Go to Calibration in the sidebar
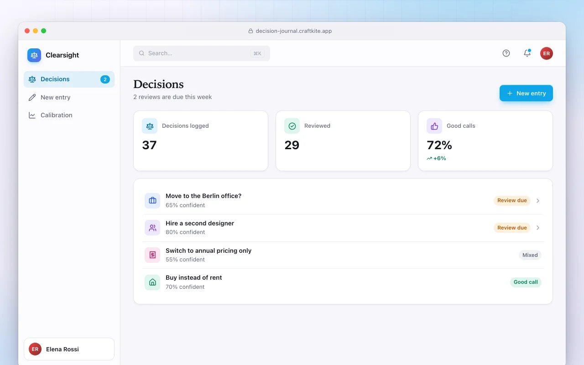 [x=69, y=115]
